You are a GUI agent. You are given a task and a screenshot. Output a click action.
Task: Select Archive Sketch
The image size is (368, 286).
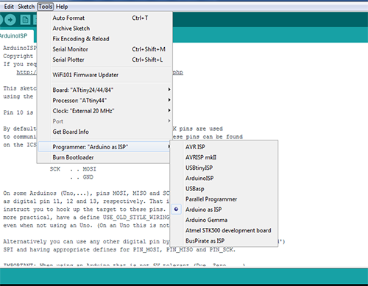coord(104,29)
